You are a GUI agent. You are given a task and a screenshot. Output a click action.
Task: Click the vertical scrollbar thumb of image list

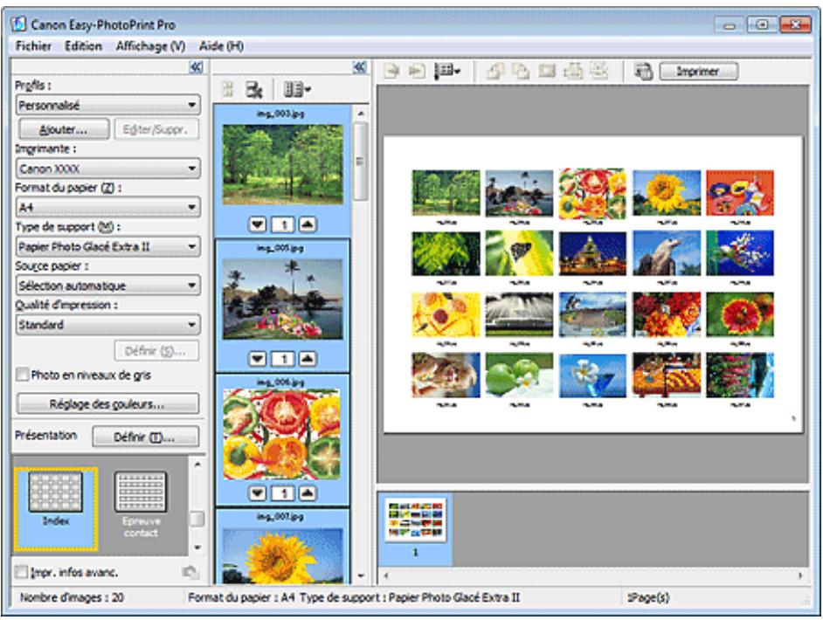tap(360, 161)
